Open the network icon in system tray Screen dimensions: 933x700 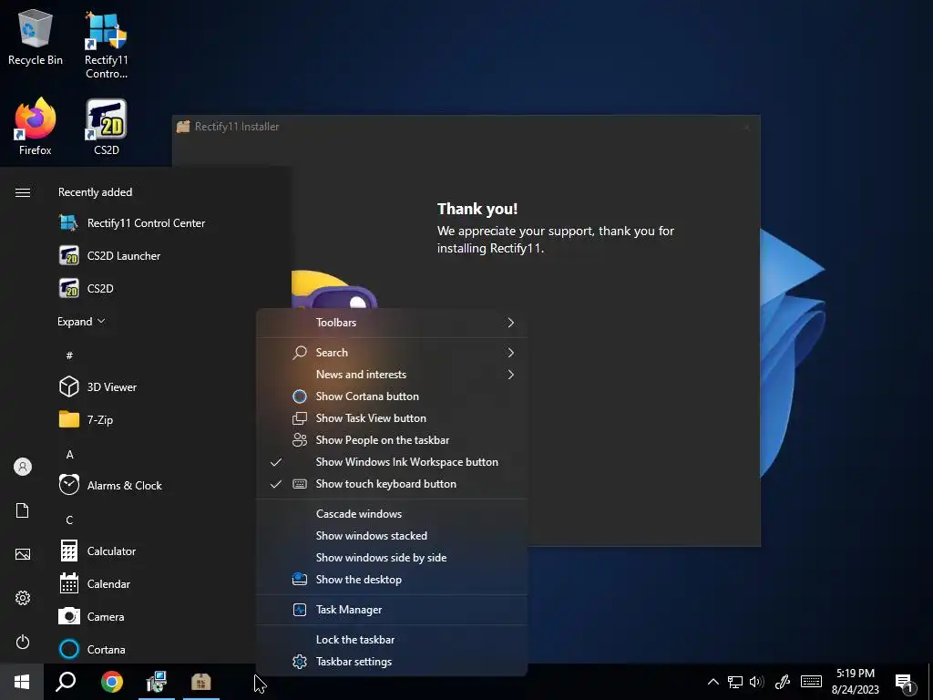coord(735,682)
